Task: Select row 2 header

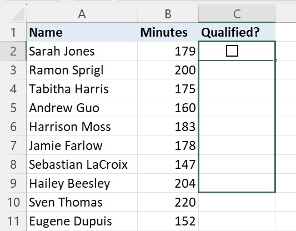Action: [x=13, y=51]
